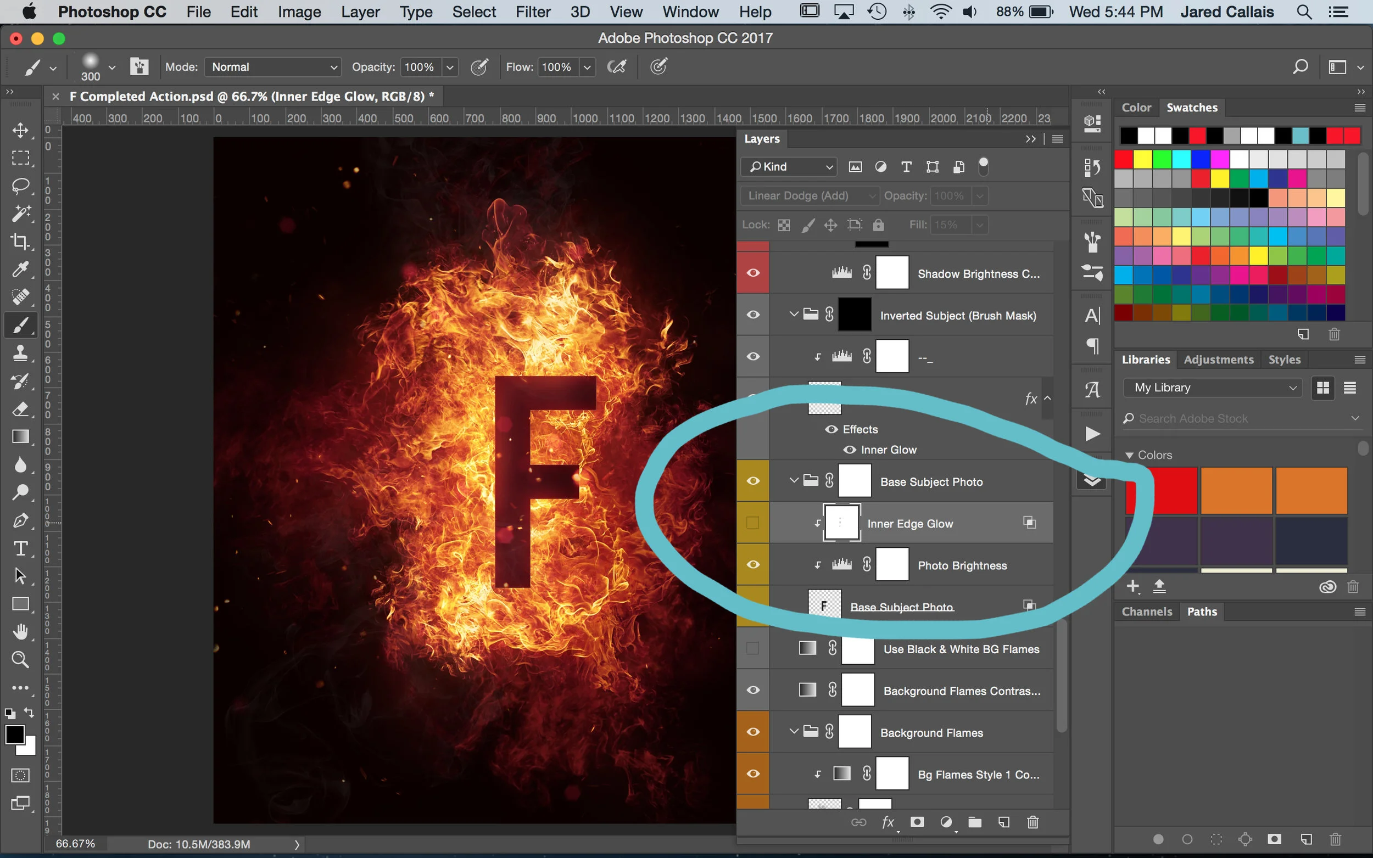Switch Libraries to list view

tap(1350, 388)
